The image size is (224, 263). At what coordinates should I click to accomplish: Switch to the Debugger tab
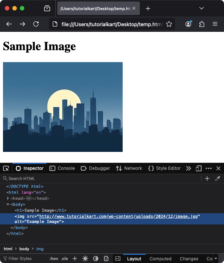[x=95, y=168]
